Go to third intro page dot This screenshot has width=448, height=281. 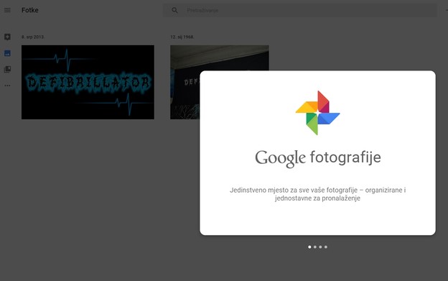pos(320,247)
